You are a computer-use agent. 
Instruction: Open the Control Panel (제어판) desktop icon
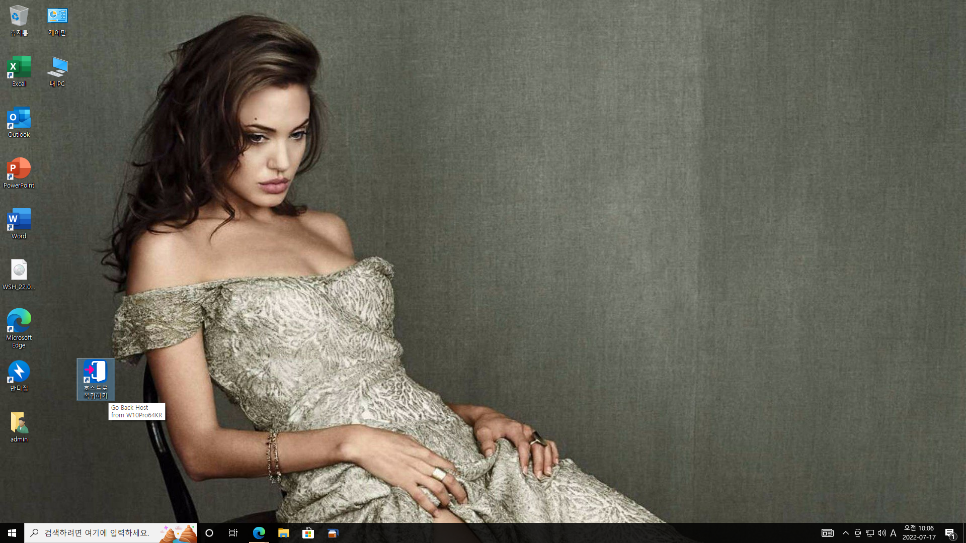point(57,21)
